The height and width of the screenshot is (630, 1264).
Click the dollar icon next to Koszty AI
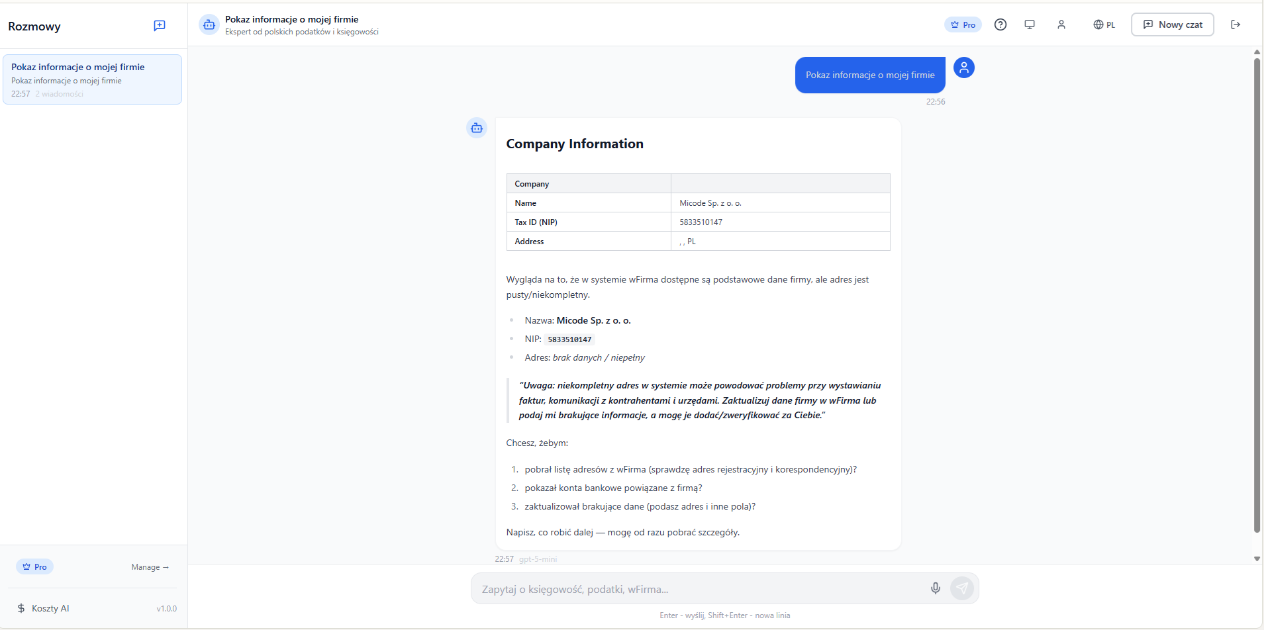[x=21, y=608]
